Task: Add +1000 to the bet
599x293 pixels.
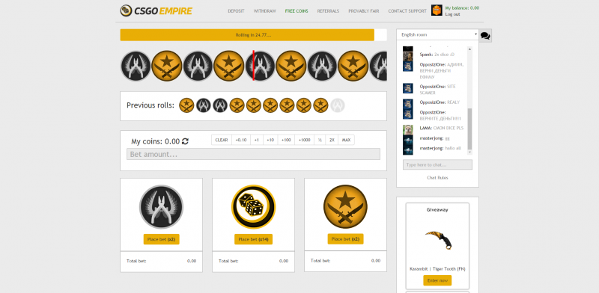Action: click(x=305, y=140)
